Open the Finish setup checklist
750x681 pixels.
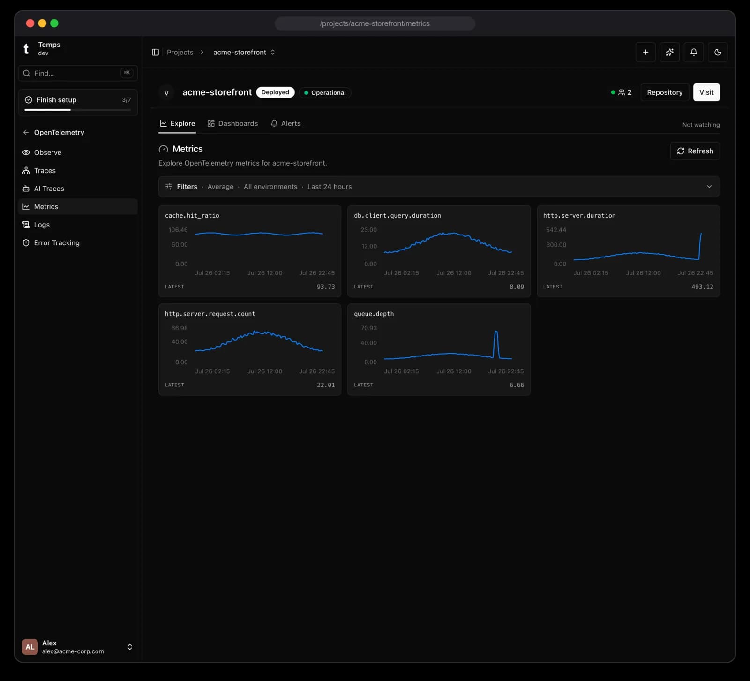click(x=78, y=102)
